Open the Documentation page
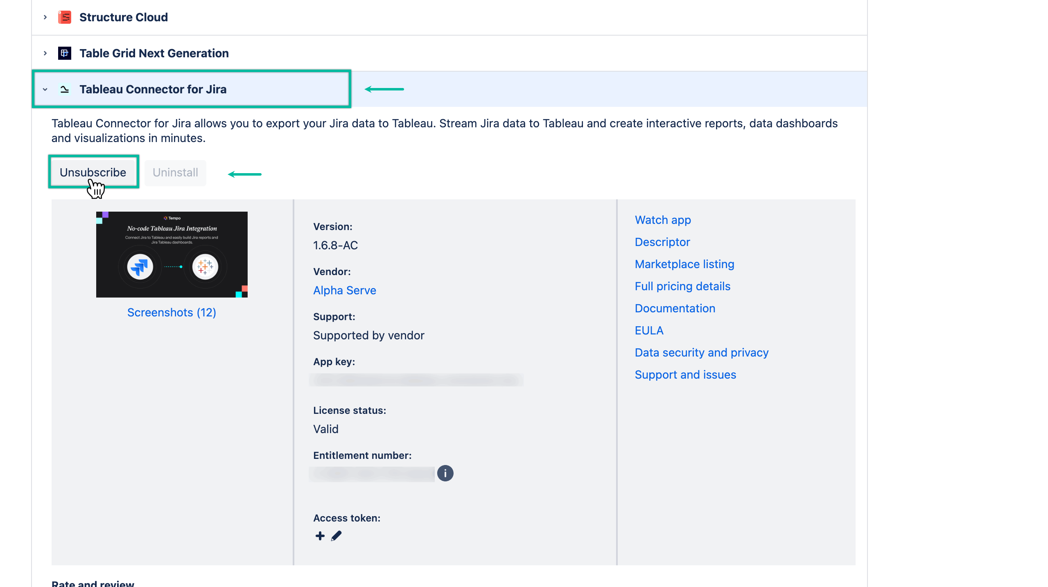 pyautogui.click(x=675, y=308)
